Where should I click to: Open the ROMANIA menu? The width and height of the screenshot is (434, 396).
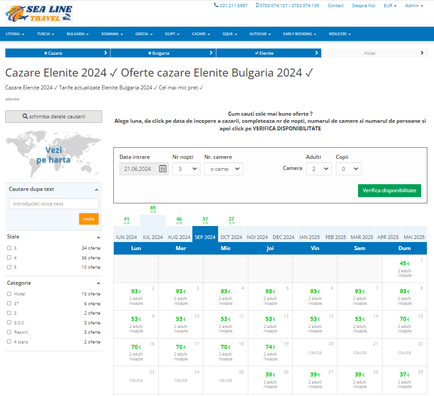pos(112,34)
